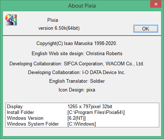164x139 pixels.
Task: Select the 'version 6.50k(64bit)' text
Action: point(59,28)
